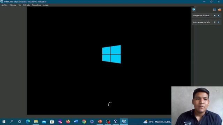Screen dimensions: 223x125
Task: Expand the Autocapturar teclado notification text
Action: tap(202, 22)
